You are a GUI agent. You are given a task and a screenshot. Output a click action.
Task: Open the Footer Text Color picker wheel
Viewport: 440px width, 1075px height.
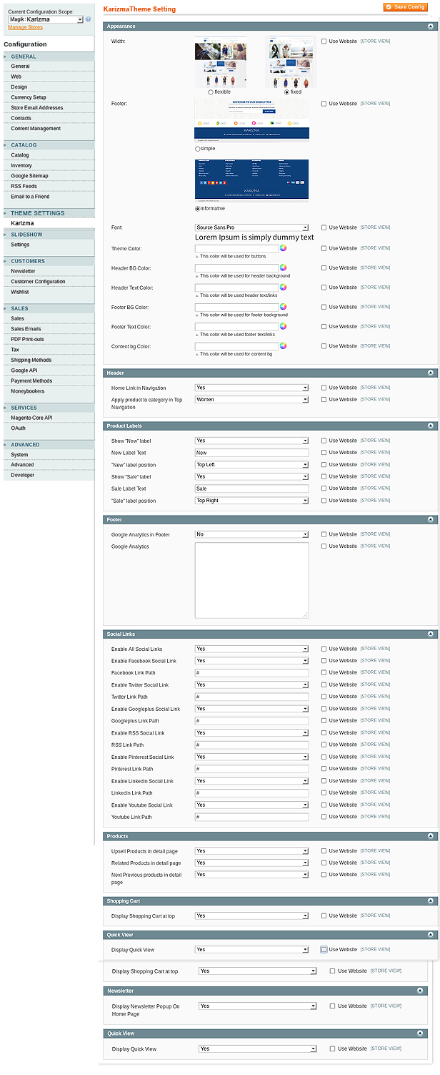[x=283, y=326]
